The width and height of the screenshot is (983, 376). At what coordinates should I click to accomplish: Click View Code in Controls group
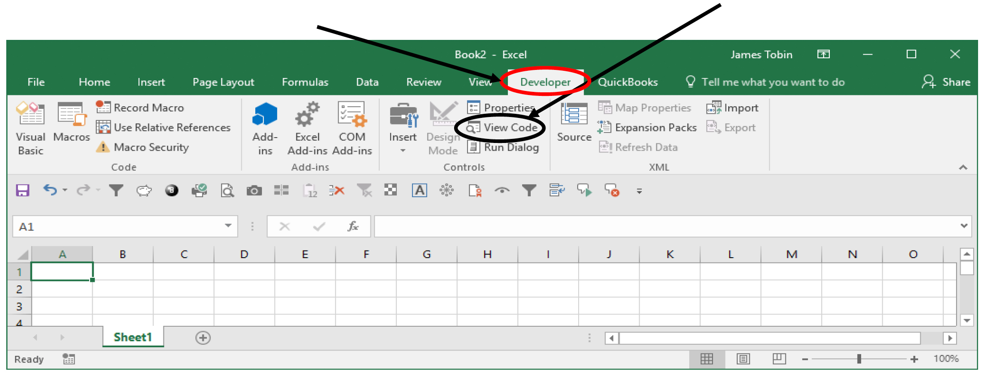502,128
